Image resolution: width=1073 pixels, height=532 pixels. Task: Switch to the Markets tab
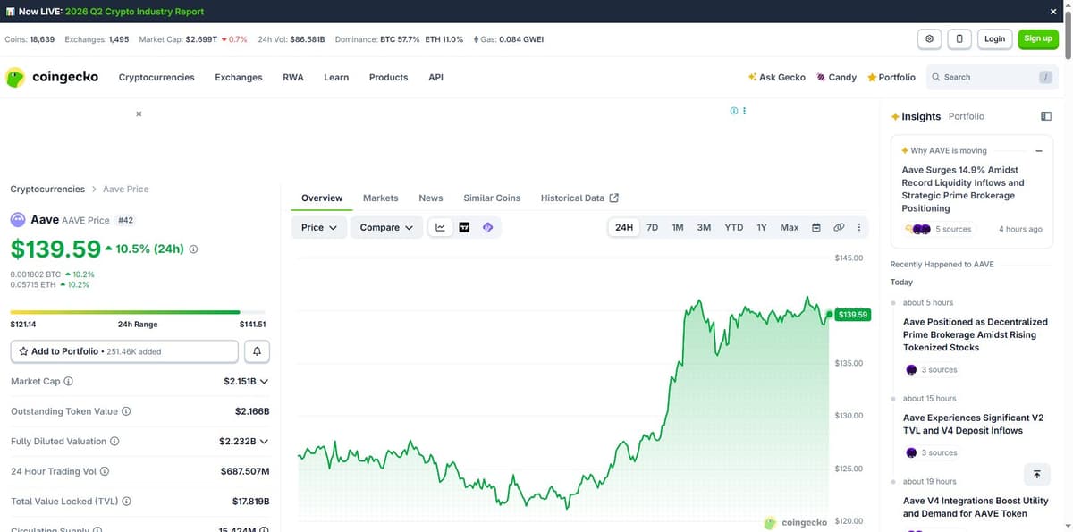[381, 198]
